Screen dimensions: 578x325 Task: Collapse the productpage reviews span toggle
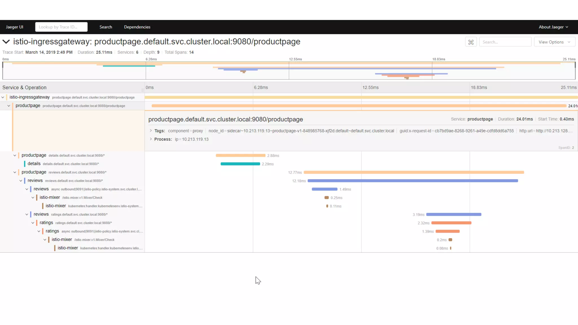[15, 172]
